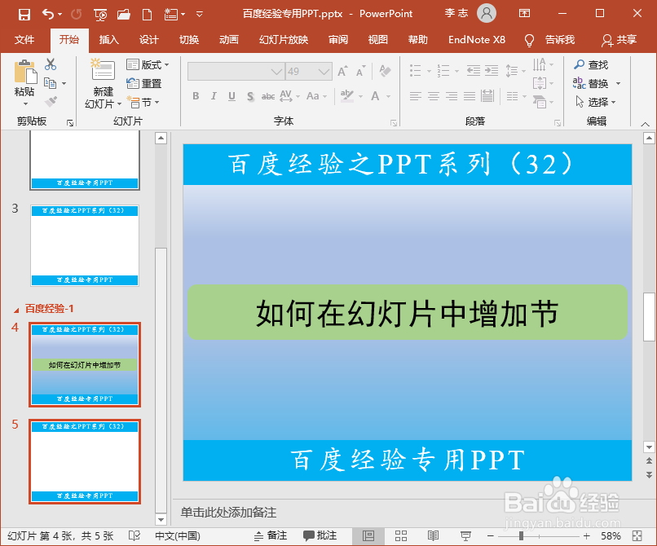The image size is (657, 546).
Task: Open Ribbon Display Options icon
Action: 525,13
